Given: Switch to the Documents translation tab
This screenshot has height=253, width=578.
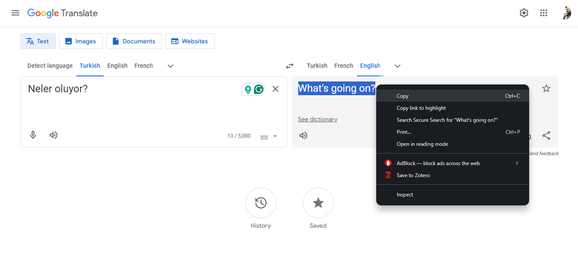Looking at the screenshot, I should coord(134,41).
